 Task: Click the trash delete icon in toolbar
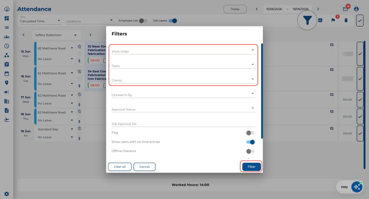coord(346,20)
